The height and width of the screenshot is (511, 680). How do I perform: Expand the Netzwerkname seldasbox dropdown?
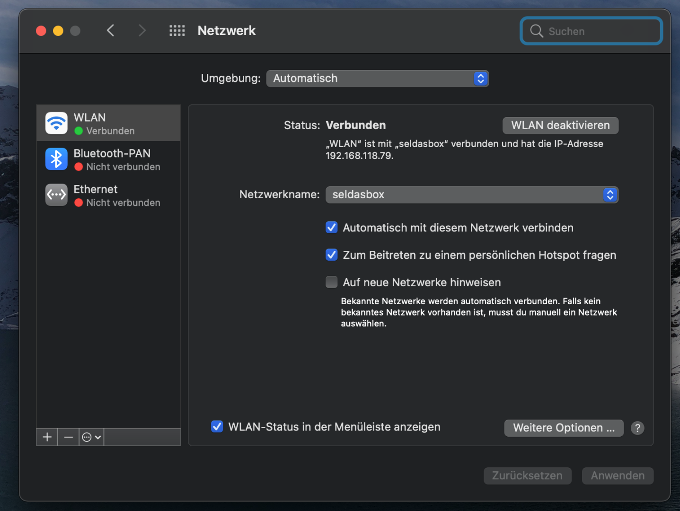pyautogui.click(x=472, y=195)
